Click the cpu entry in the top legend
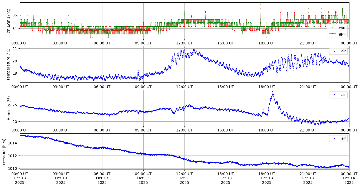360x187 pixels. coord(342,28)
